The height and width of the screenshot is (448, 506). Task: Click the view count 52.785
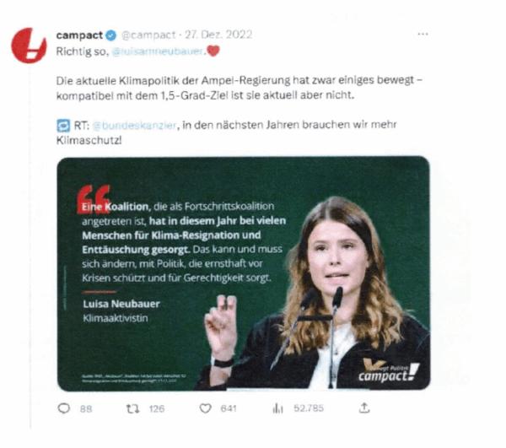pos(309,408)
